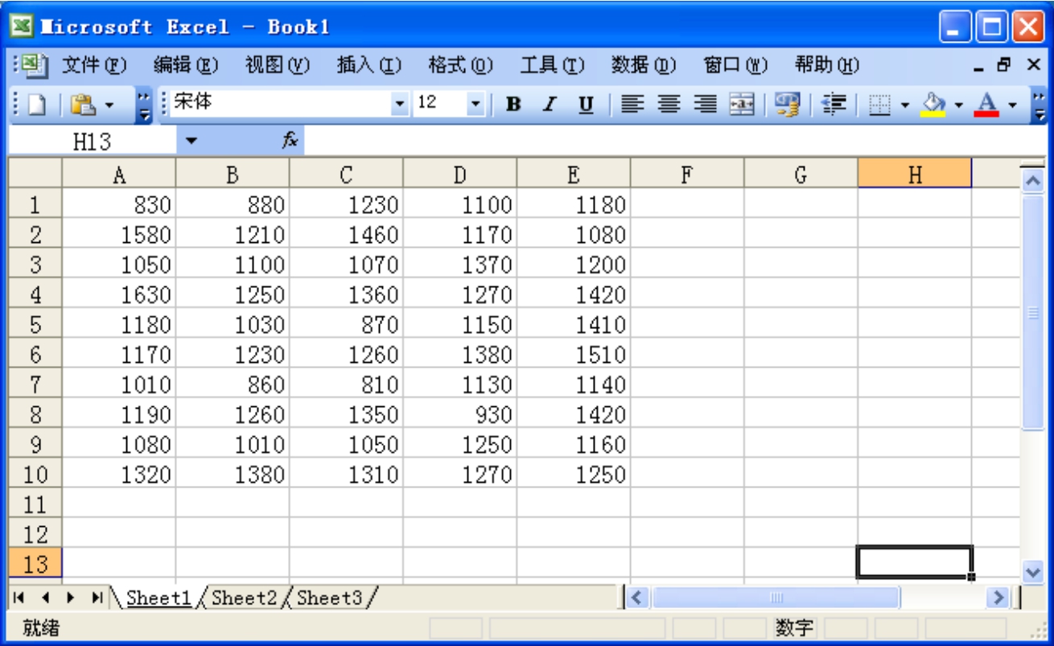Click the Excel icon in the title bar
Screen dimensions: 1054x646
point(23,27)
